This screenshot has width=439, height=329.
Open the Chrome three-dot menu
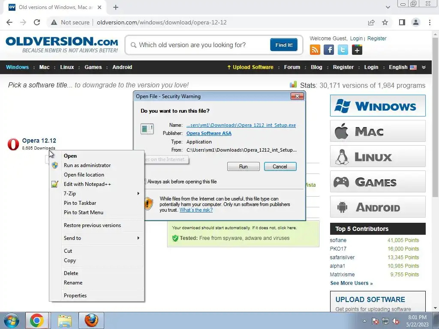click(x=430, y=22)
